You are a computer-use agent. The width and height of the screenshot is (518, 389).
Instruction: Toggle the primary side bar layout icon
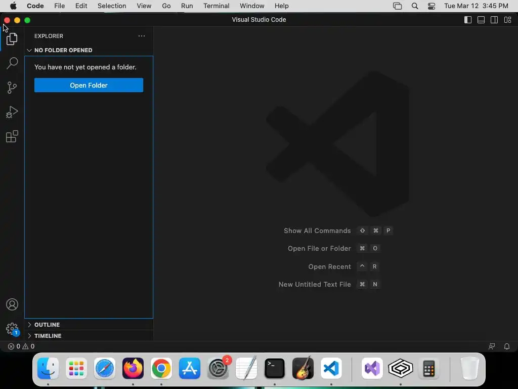click(x=468, y=20)
